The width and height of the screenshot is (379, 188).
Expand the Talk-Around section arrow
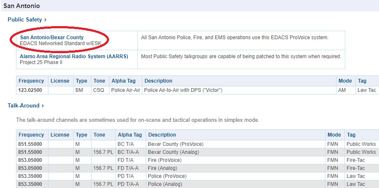43,106
